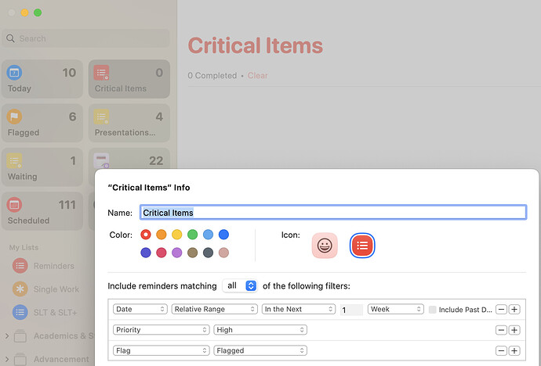Open the Relative Range dropdown
Screen dimensions: 541x366
(215, 310)
